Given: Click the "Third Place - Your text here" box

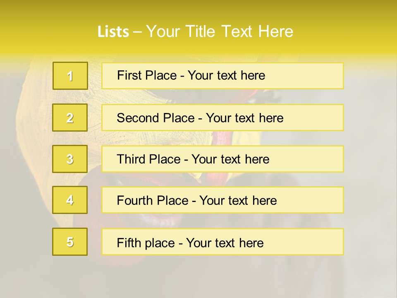Looking at the screenshot, I should [222, 159].
